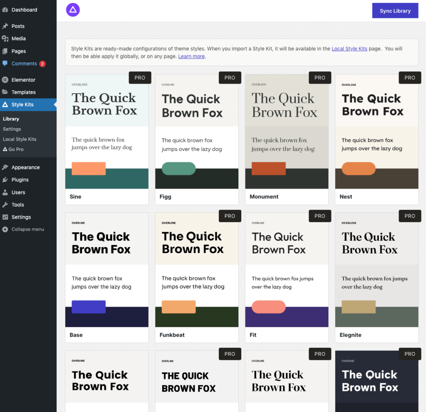Open Comments in the sidebar
The width and height of the screenshot is (426, 412).
point(28,64)
